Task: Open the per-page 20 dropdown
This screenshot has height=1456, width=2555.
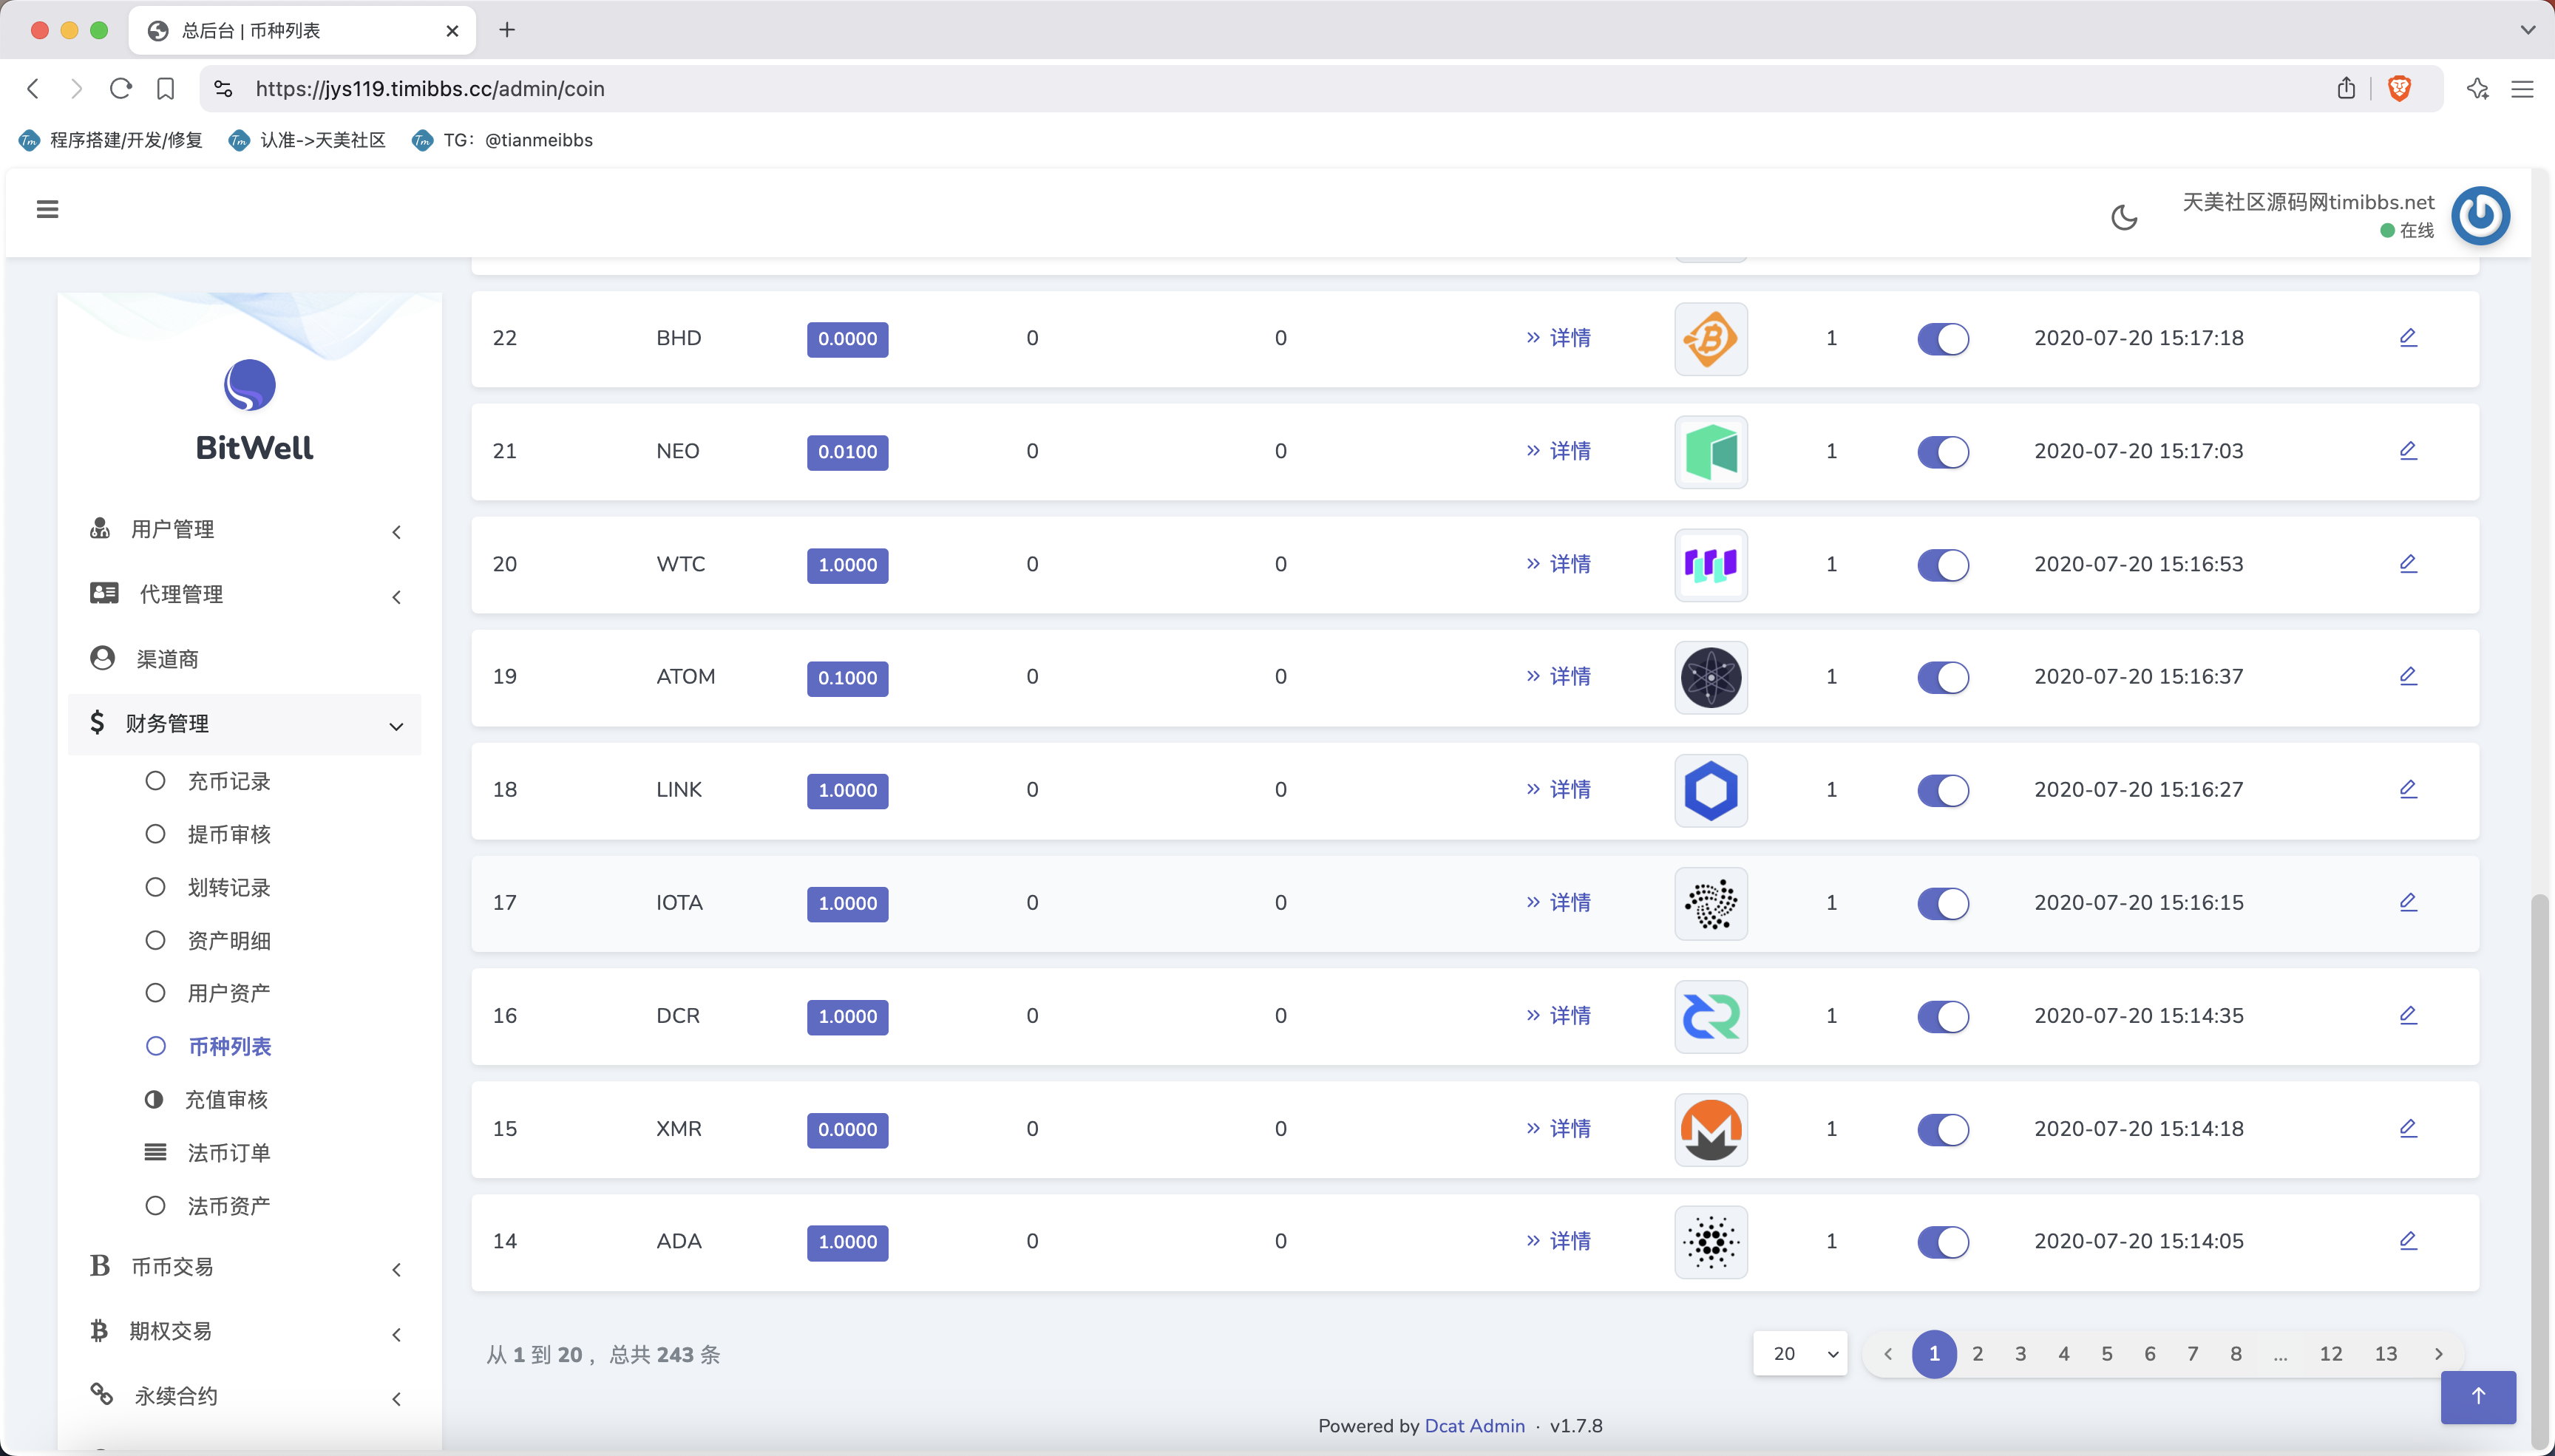Action: pyautogui.click(x=1800, y=1354)
